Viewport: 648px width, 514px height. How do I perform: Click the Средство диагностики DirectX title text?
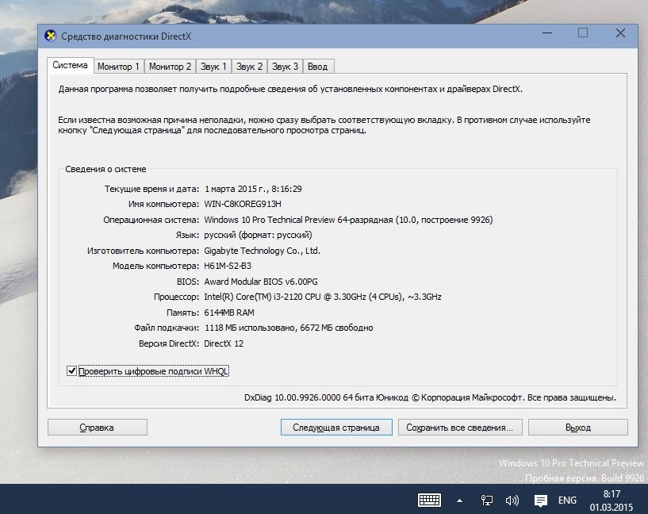tap(126, 36)
